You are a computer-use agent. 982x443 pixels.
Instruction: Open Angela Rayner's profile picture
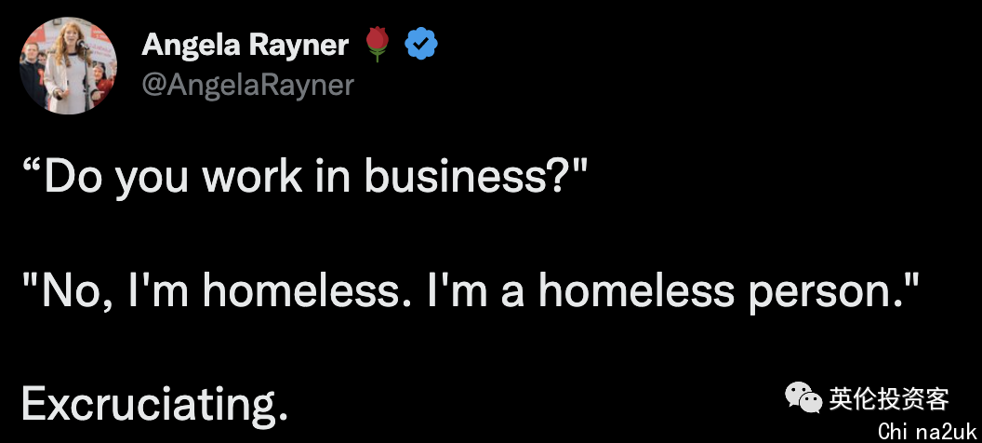[68, 66]
